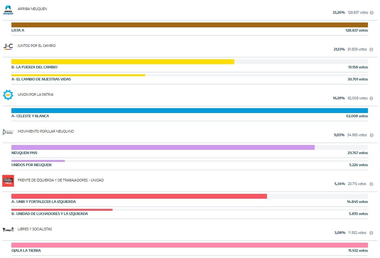Click the blue Celeste y Blanca bar
The width and height of the screenshot is (380, 258).
190,110
